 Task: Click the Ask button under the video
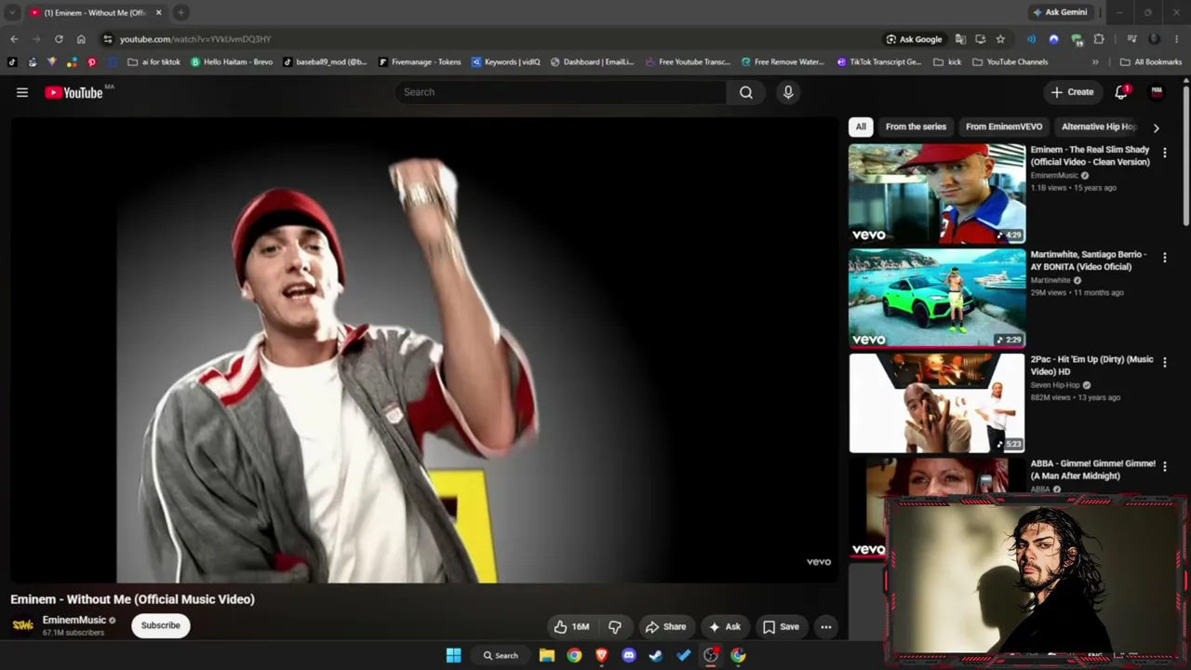point(725,627)
